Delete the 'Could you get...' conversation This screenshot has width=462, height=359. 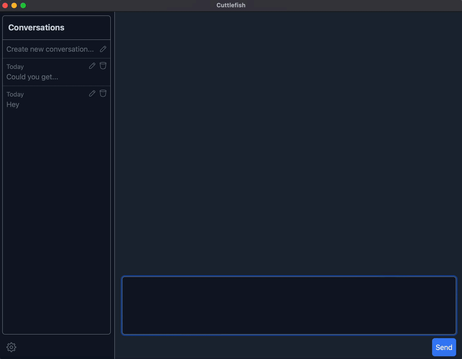click(x=103, y=66)
